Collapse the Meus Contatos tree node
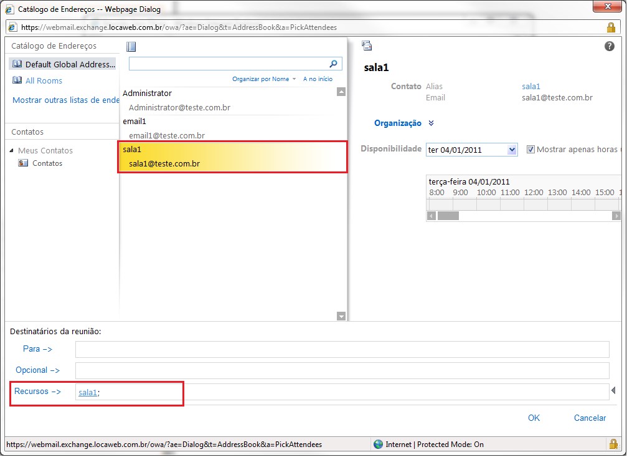 12,151
